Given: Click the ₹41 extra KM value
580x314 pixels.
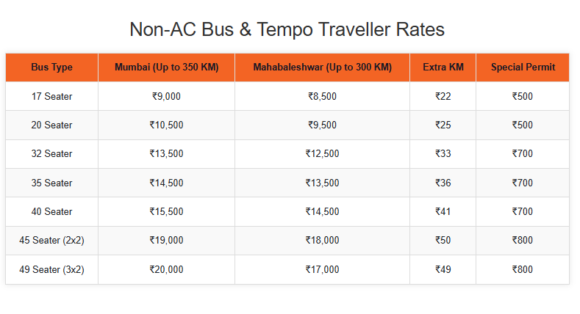Looking at the screenshot, I should point(443,211).
